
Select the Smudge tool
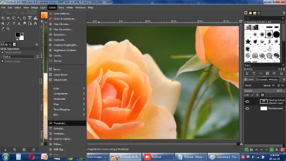[25, 24]
